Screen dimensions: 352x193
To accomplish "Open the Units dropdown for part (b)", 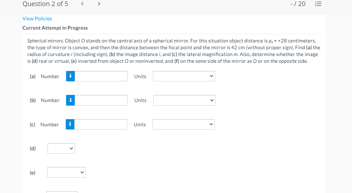I will (184, 100).
